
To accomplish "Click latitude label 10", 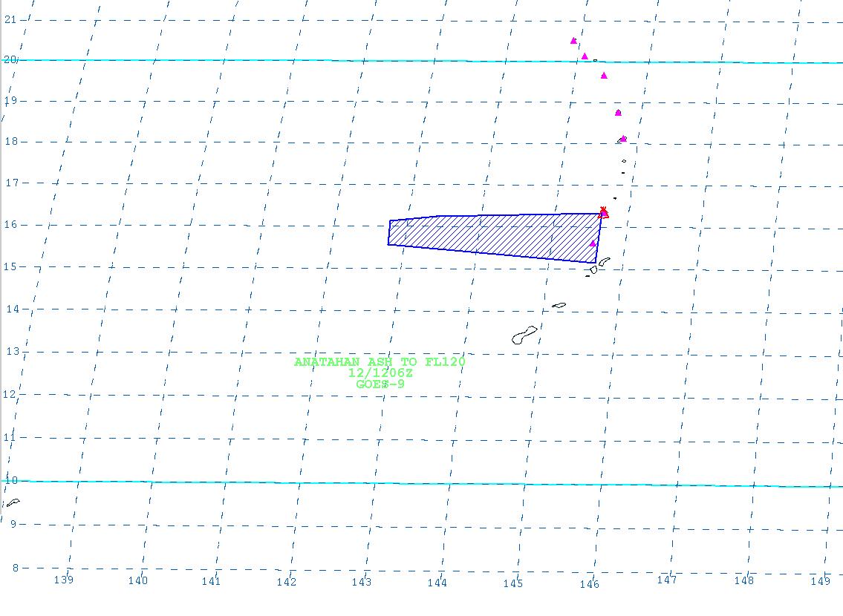I will [11, 480].
